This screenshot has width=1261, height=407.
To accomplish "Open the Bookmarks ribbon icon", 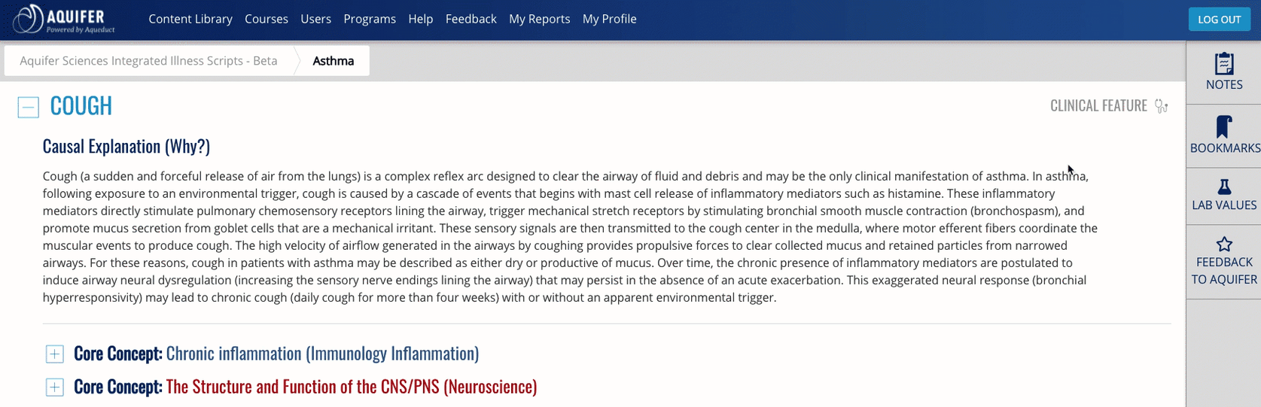I will click(1224, 126).
